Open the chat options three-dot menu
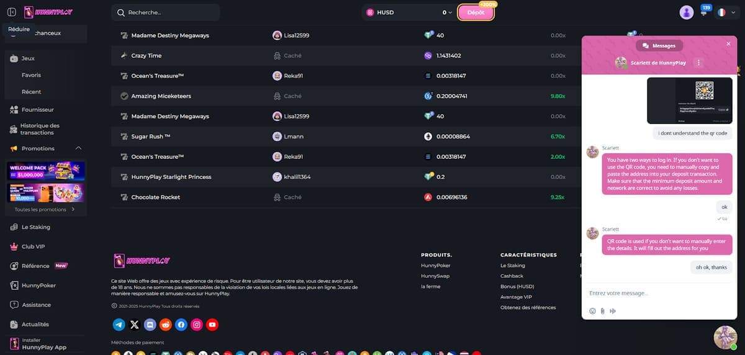 point(698,63)
